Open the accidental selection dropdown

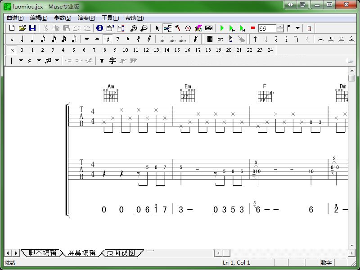tap(38, 60)
